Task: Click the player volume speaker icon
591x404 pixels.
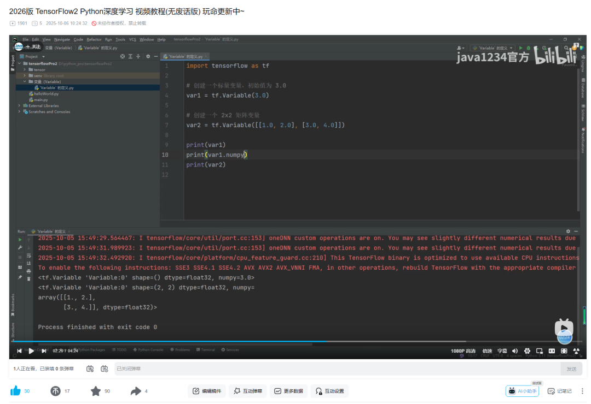Action: [515, 350]
